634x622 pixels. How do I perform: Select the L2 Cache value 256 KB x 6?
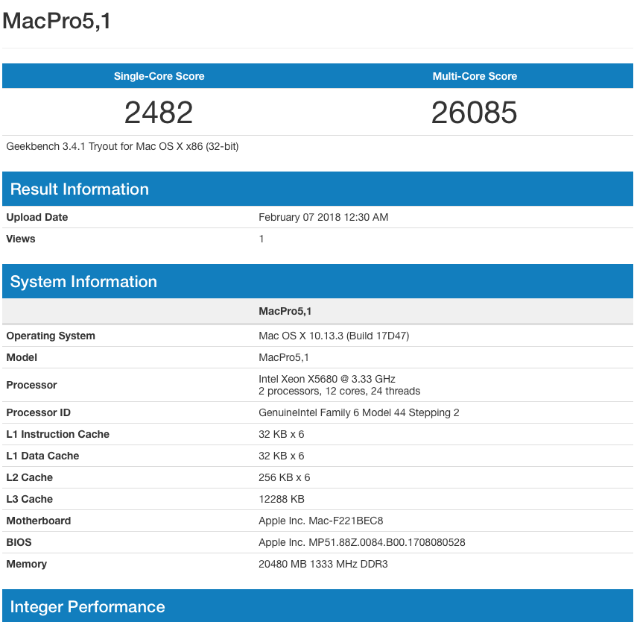(x=285, y=477)
